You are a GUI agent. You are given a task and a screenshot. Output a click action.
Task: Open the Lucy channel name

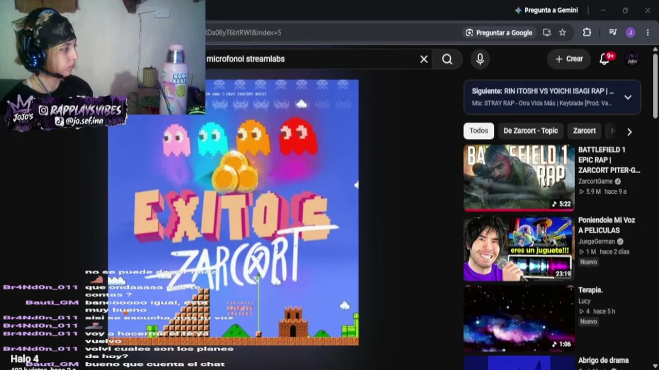[x=584, y=301]
